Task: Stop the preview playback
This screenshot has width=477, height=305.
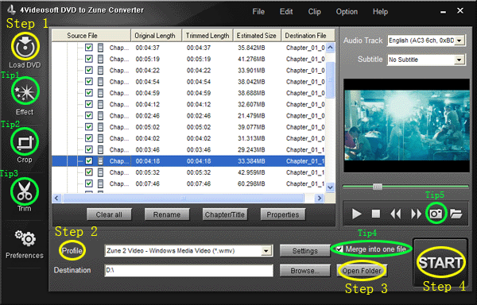Action: pos(376,214)
